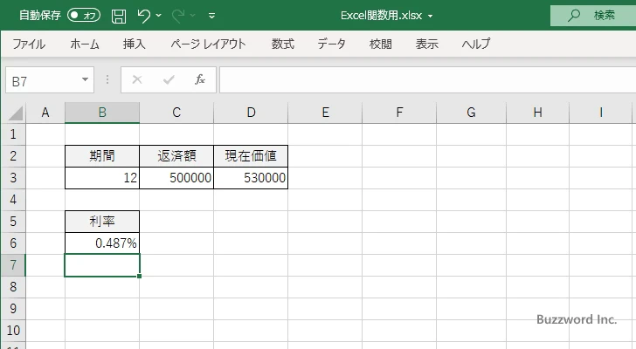Open the 校閲 tab
Screen dimensions: 636x349
(381, 44)
